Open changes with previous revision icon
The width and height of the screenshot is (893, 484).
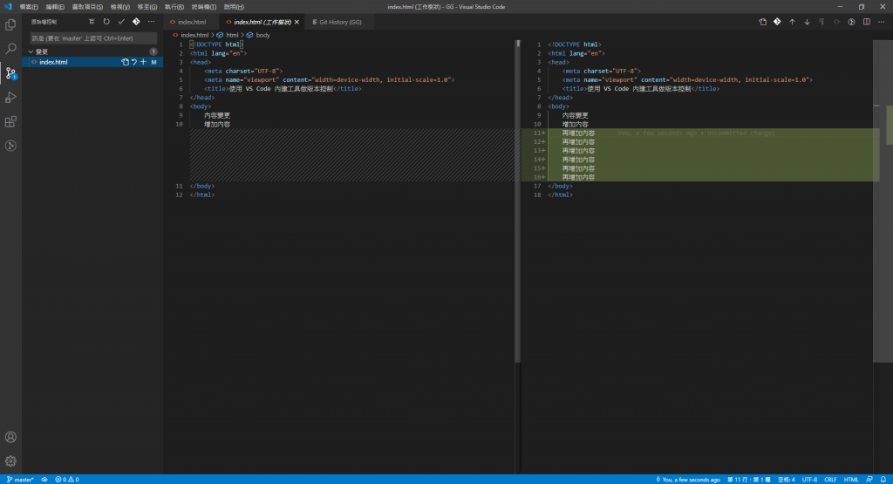pos(836,22)
